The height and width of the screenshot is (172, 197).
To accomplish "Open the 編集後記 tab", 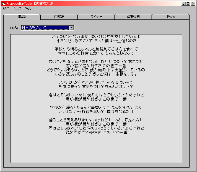I will [x=133, y=17].
